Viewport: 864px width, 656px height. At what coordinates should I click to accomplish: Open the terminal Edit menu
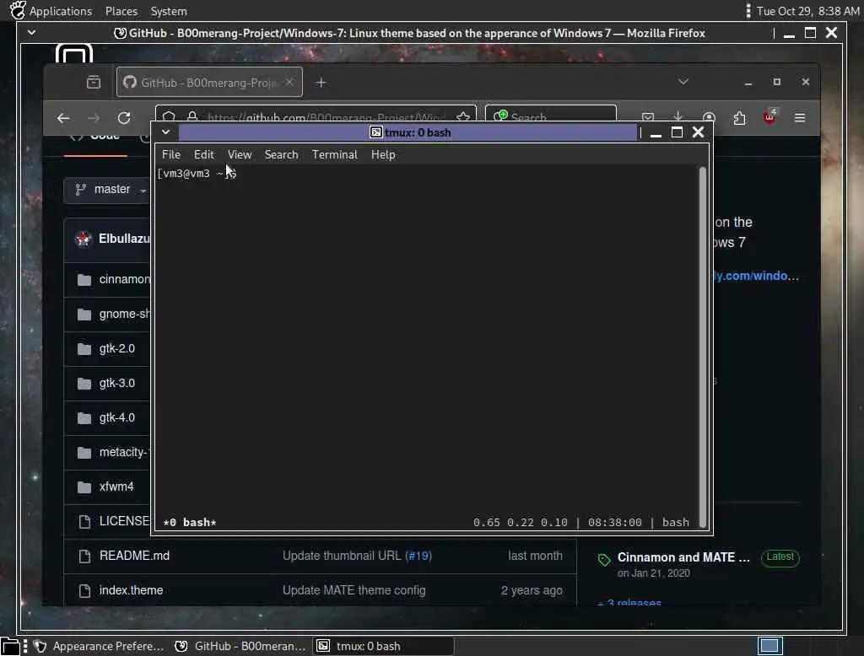[x=204, y=155]
